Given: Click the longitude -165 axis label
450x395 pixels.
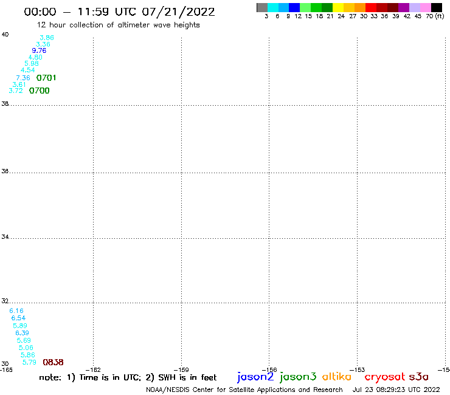Looking at the screenshot, I should (x=6, y=369).
